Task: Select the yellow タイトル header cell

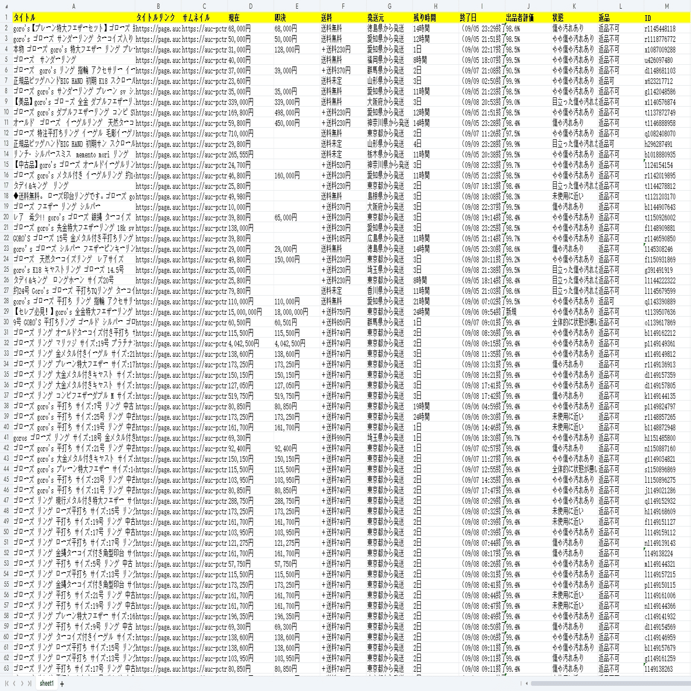Action: click(73, 17)
